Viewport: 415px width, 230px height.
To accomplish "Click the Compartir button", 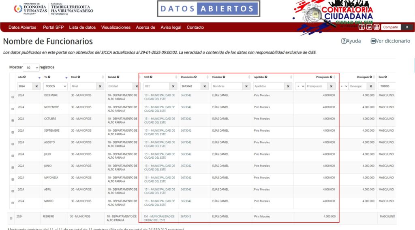I will pos(390,27).
